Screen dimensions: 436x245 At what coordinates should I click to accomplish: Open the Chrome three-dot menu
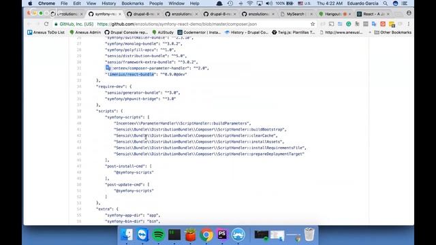click(409, 24)
